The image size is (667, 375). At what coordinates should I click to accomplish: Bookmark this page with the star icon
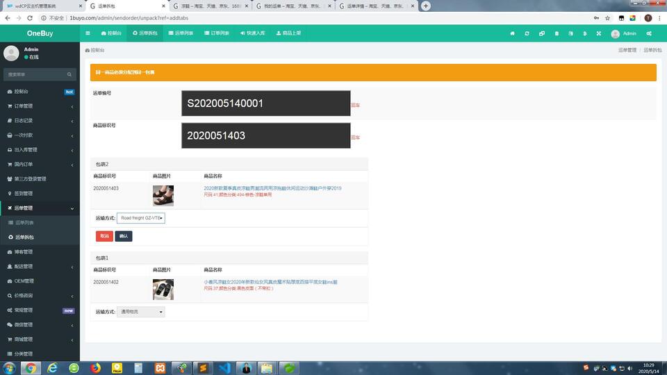point(607,18)
